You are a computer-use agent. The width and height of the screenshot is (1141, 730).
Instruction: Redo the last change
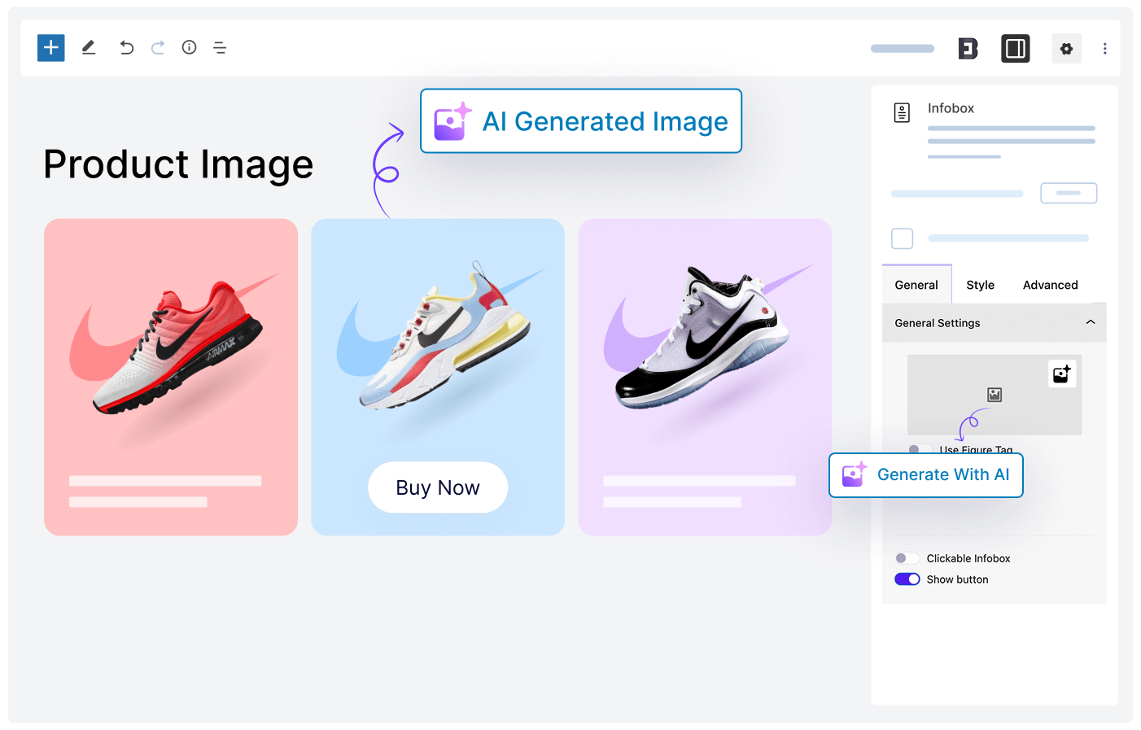(157, 48)
